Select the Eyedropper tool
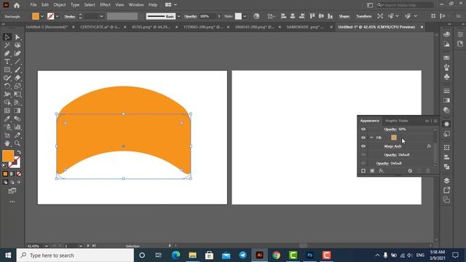 point(7,119)
